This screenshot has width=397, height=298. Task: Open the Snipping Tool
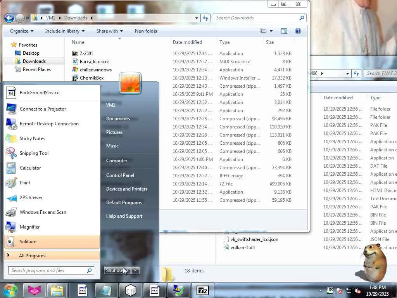[52, 153]
